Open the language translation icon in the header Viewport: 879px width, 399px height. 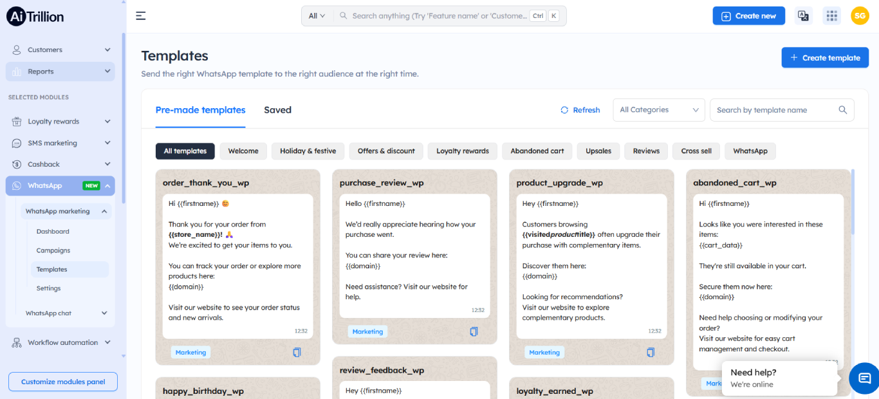(x=802, y=15)
